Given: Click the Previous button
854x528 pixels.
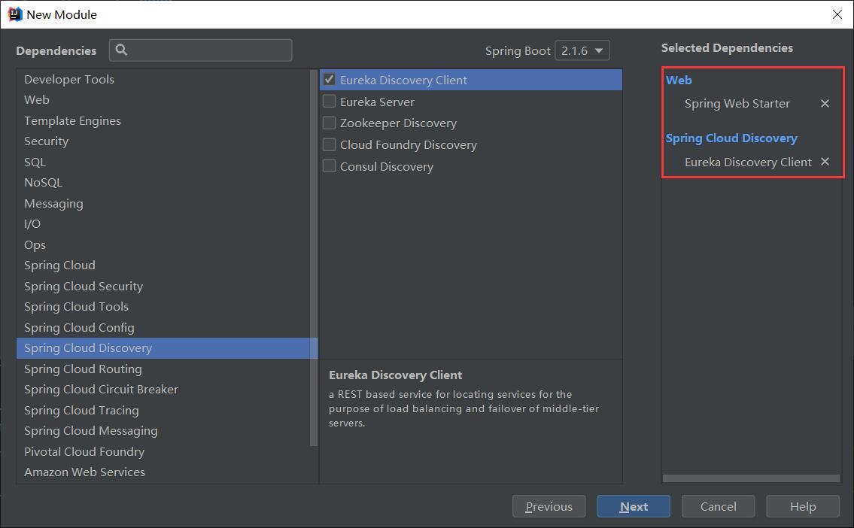Looking at the screenshot, I should 549,506.
